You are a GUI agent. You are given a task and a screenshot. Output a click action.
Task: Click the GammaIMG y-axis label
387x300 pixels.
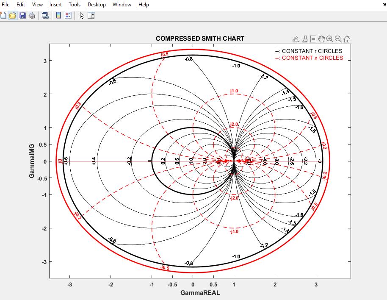click(x=32, y=161)
